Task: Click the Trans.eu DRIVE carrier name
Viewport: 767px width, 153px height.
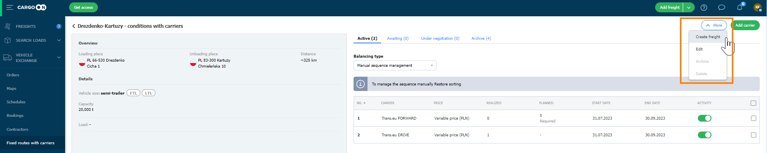Action: pyautogui.click(x=395, y=135)
